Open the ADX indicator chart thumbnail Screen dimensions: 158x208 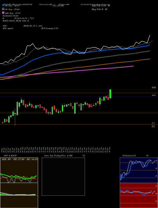click(x=19, y=170)
